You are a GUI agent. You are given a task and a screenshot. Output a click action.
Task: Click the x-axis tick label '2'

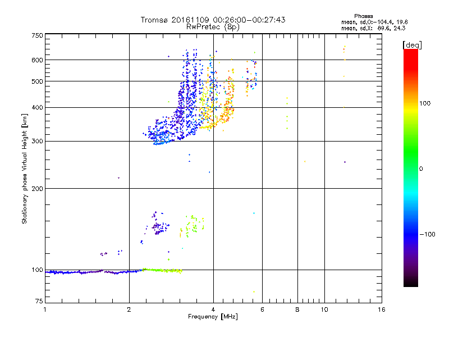pos(129,309)
